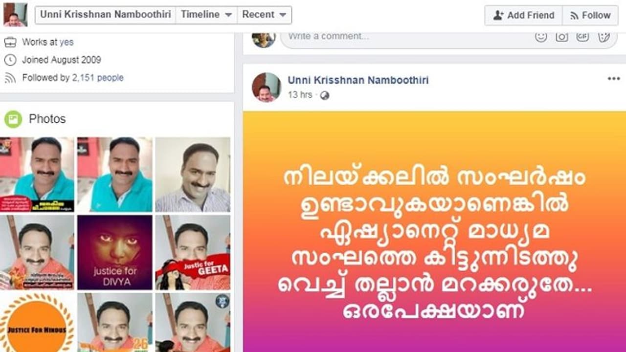626x352 pixels.
Task: Insert a GIF using the GIF icon
Action: tap(582, 37)
